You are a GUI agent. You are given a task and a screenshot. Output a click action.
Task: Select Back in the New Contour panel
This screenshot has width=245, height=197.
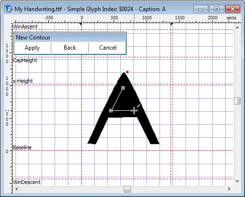[70, 48]
